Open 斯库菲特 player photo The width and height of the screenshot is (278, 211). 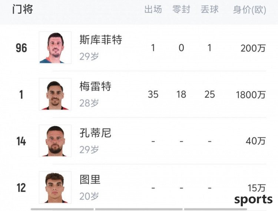pyautogui.click(x=55, y=48)
